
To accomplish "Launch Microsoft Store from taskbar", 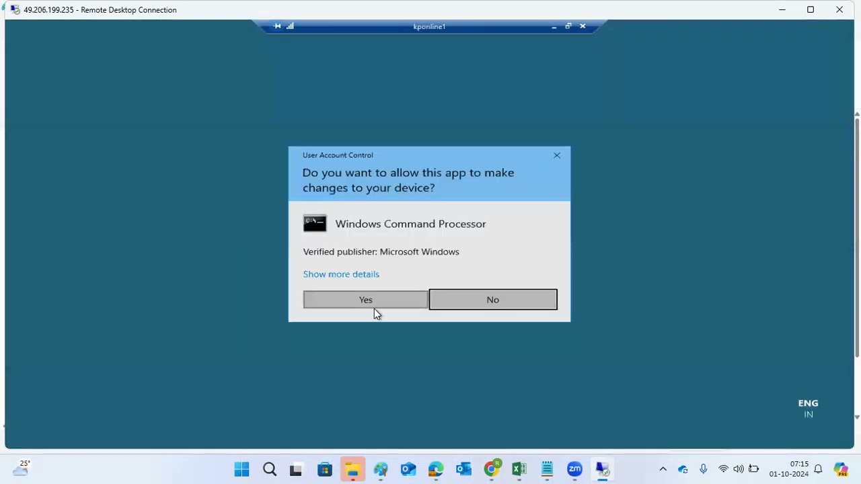I will pyautogui.click(x=325, y=469).
